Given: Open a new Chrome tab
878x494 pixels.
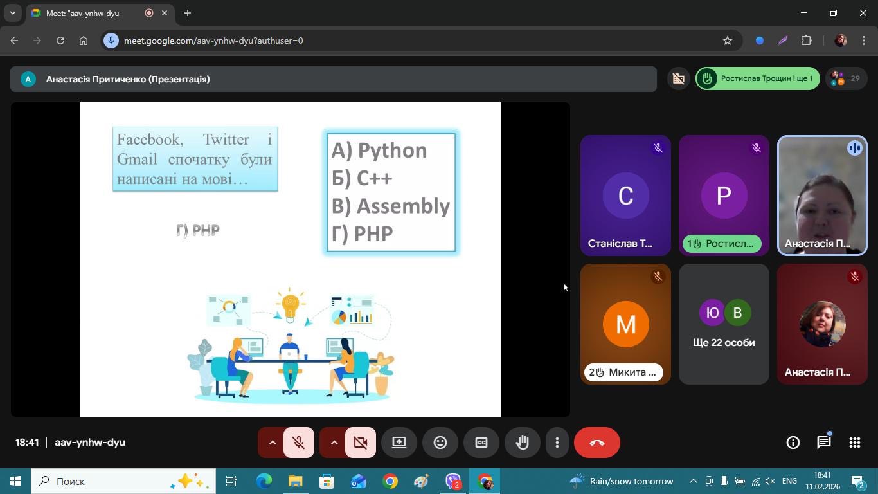Looking at the screenshot, I should point(188,13).
